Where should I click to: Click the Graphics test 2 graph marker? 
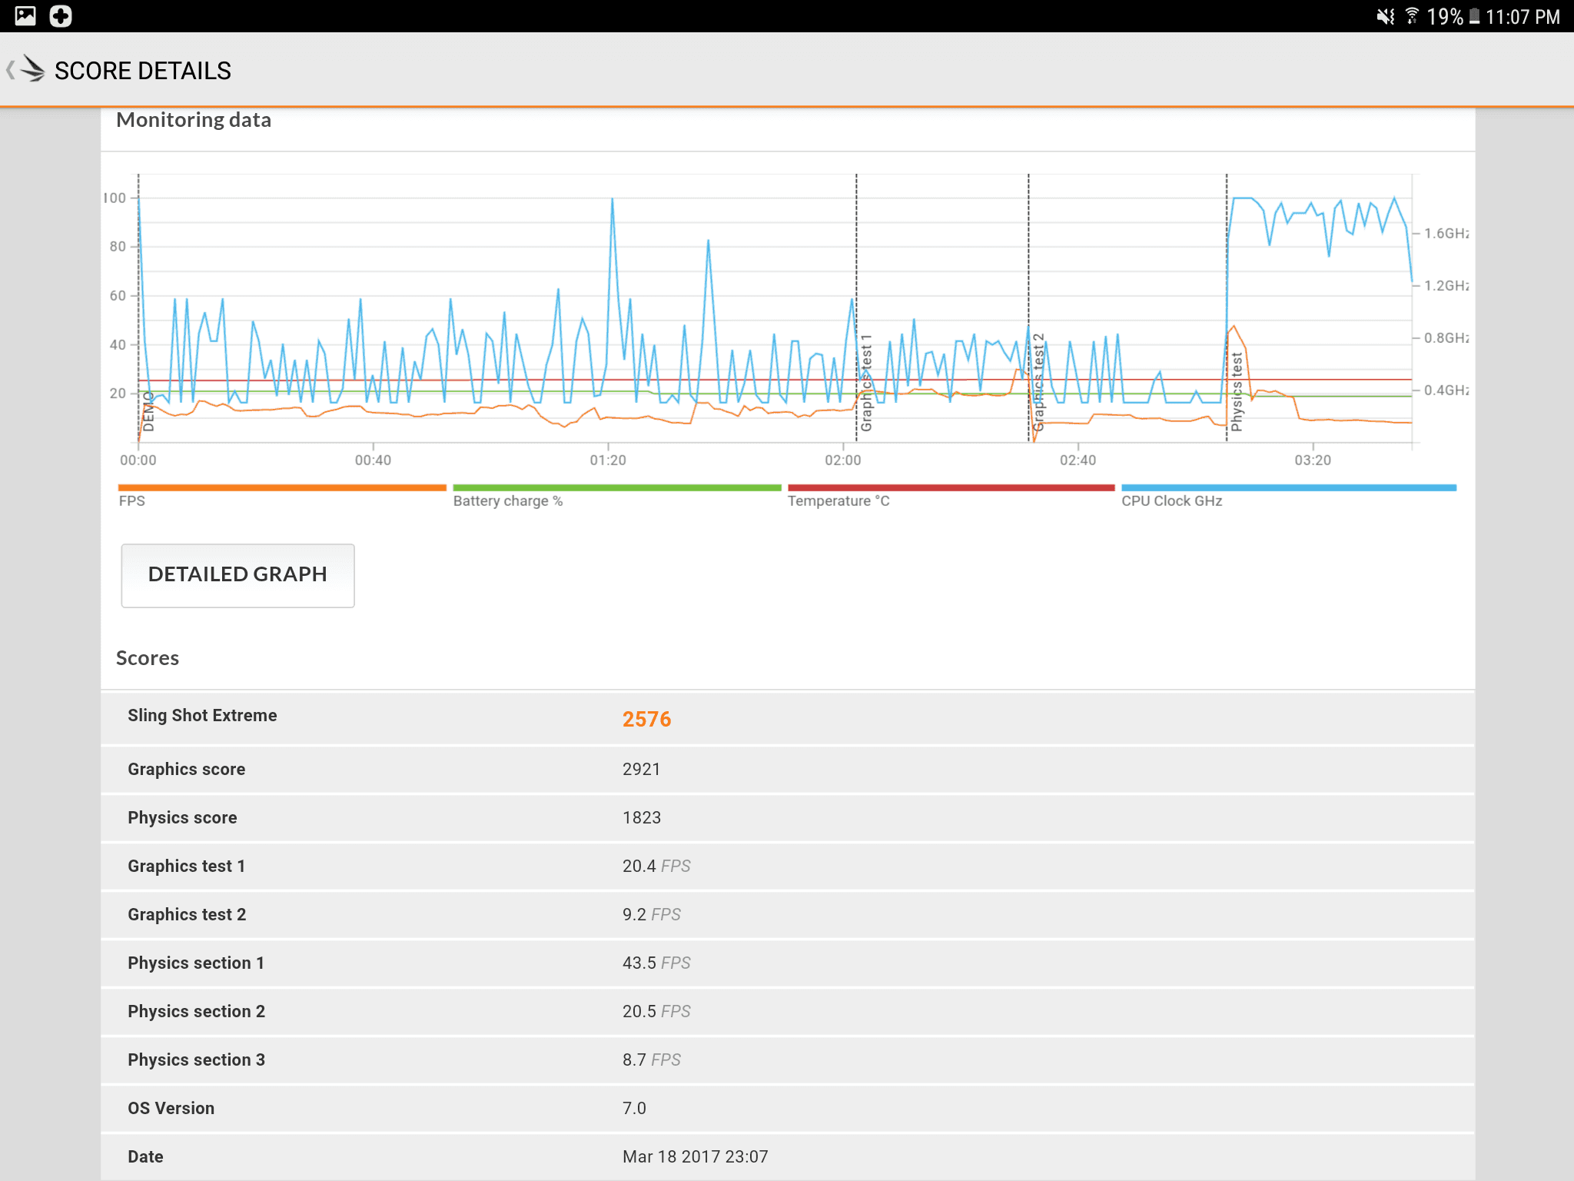[1038, 382]
